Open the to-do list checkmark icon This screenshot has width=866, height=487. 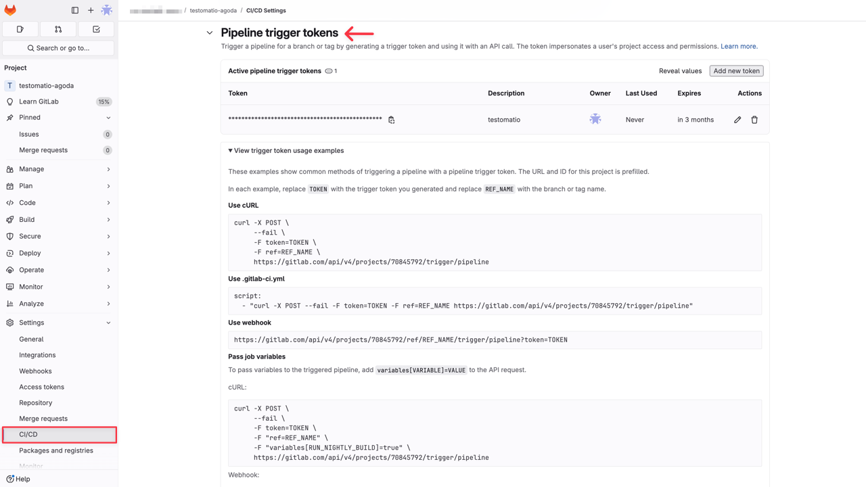coord(95,29)
